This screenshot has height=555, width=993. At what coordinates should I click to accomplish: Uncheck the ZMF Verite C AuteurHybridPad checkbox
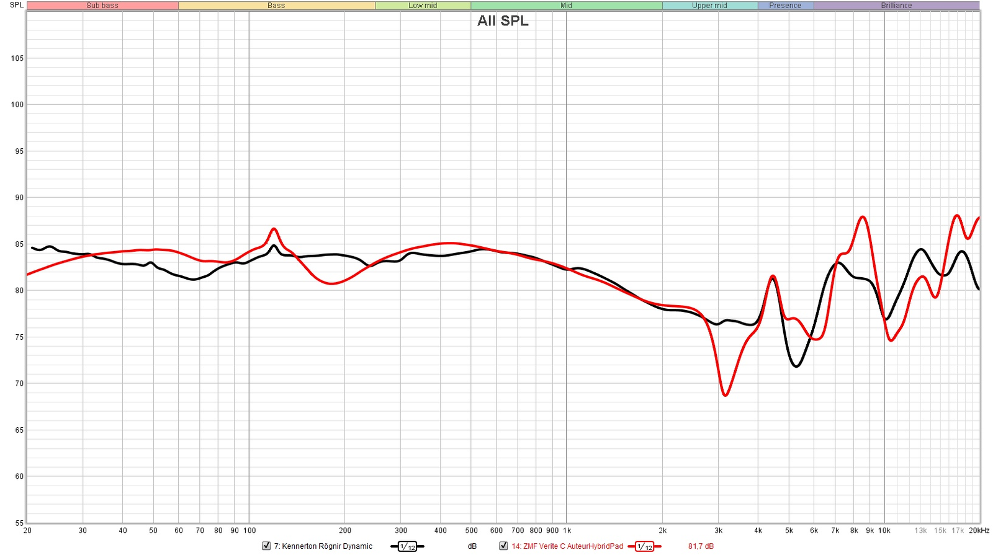[x=503, y=546]
